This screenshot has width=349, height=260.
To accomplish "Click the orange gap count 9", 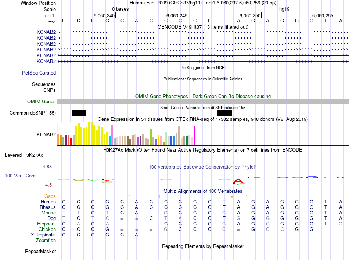I will tap(232, 196).
